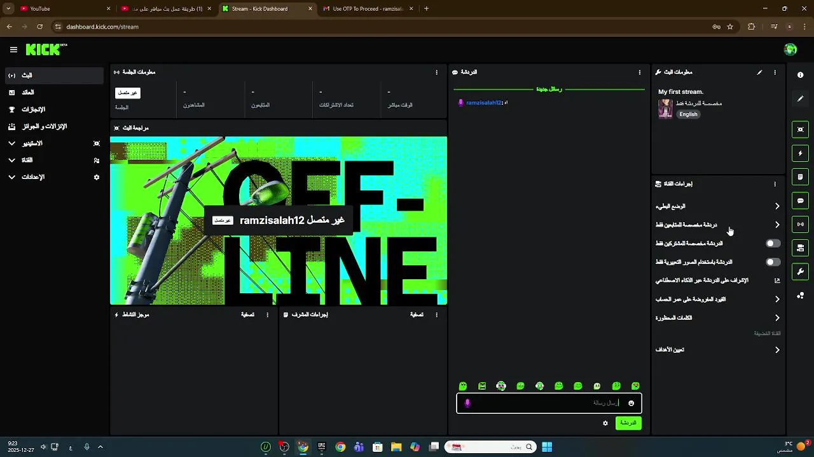Open the emoji picker in the message box
The width and height of the screenshot is (814, 457).
(631, 403)
